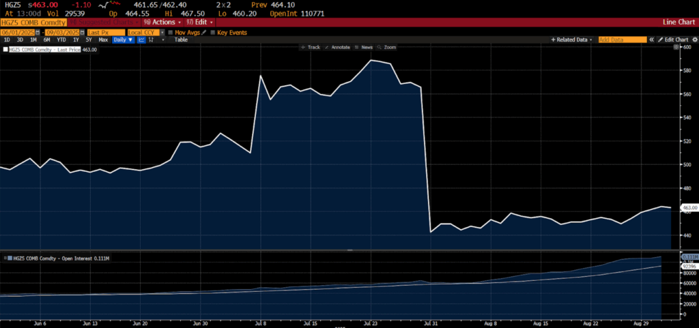Screen dimensions: 699x328
Task: Select the Annotate tool
Action: [337, 47]
